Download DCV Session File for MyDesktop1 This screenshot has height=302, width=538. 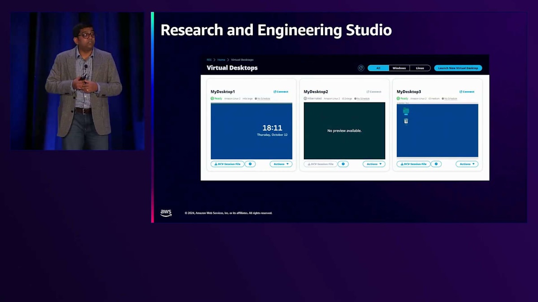(x=228, y=164)
